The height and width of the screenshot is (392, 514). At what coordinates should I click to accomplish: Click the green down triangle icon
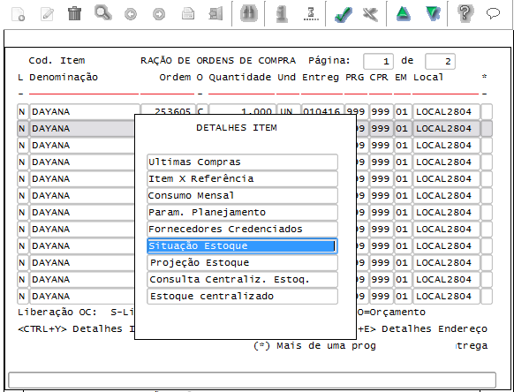[433, 14]
